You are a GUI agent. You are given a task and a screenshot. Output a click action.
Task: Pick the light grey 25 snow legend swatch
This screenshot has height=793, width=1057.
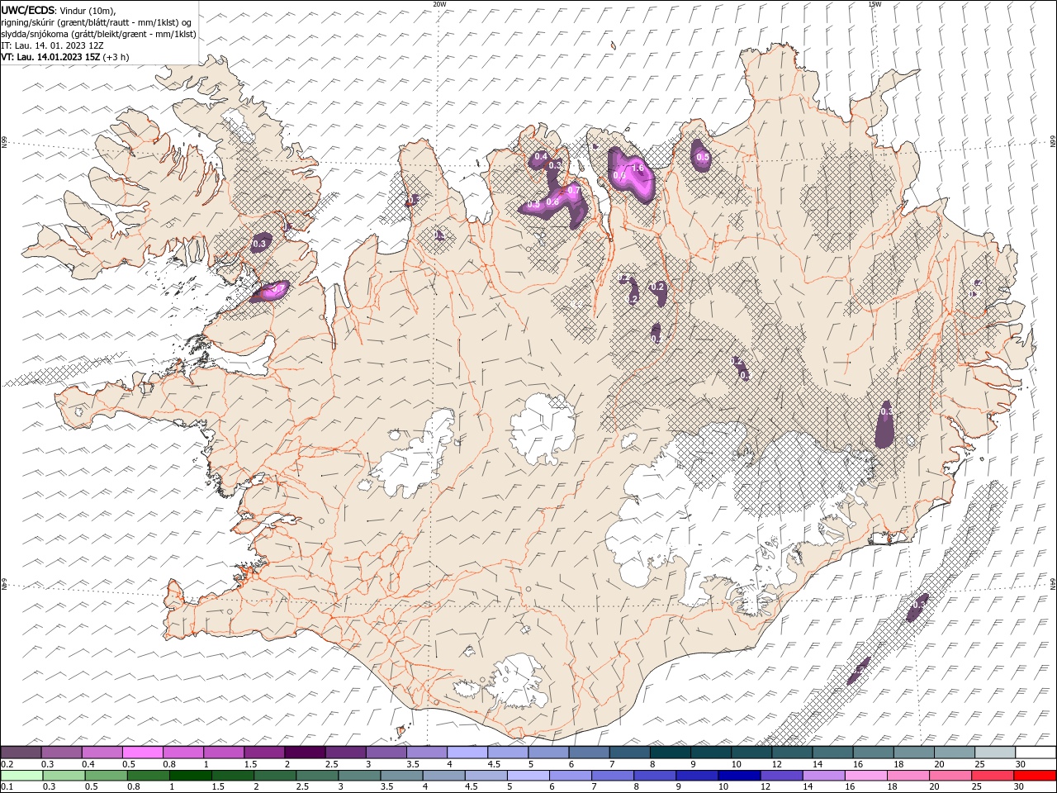[x=995, y=753]
